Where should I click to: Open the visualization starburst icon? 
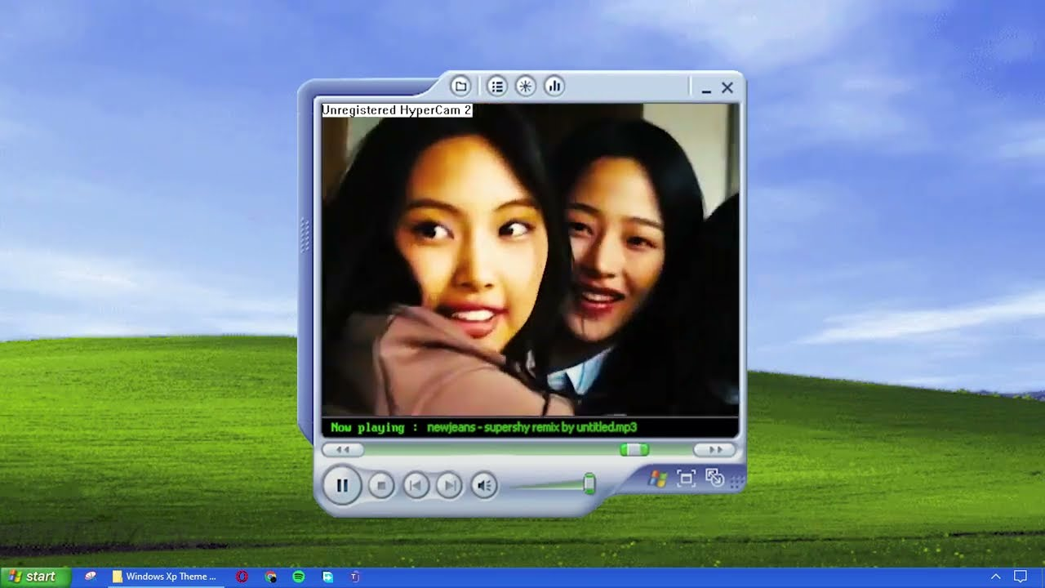click(x=525, y=86)
